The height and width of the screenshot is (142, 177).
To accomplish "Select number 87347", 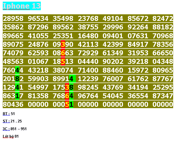I will (x=163, y=96).
